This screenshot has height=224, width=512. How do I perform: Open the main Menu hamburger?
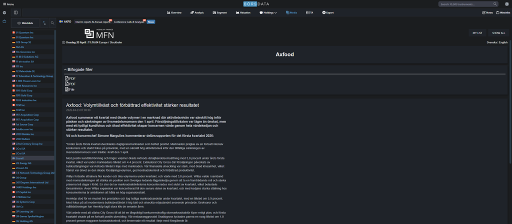(x=8, y=4)
